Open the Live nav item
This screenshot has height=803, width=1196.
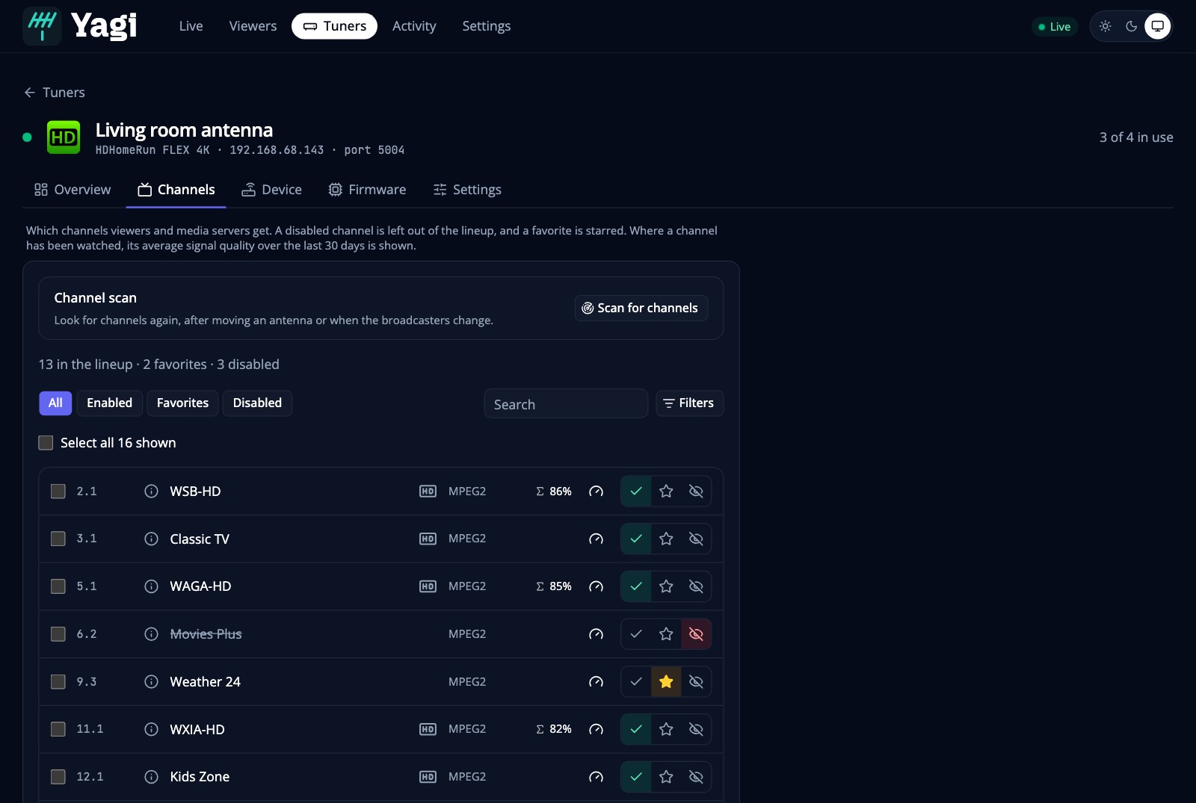tap(191, 26)
